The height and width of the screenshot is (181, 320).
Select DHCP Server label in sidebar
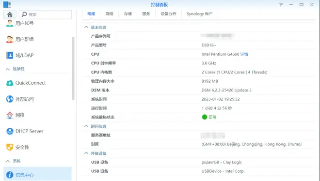(x=30, y=131)
